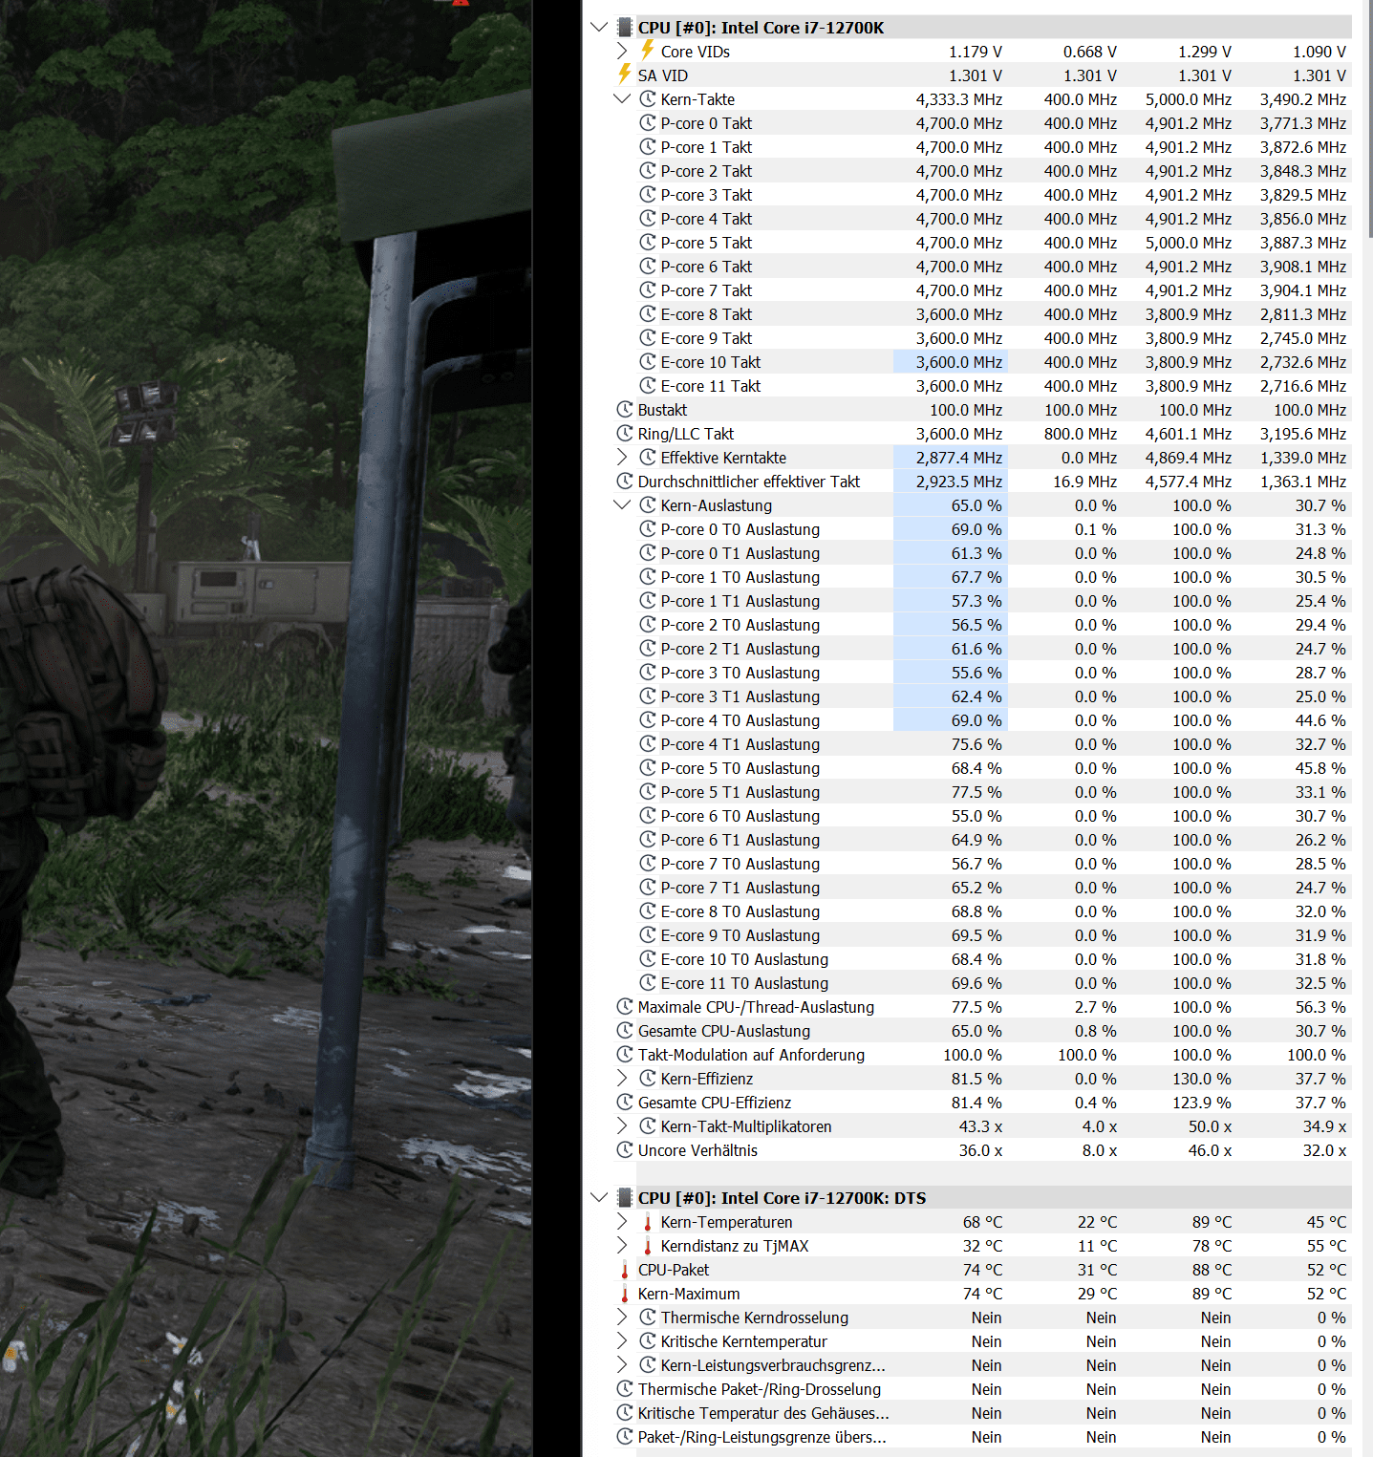Expand Thermische Kerndrosselung row
Screen dimensions: 1373x1457
pyautogui.click(x=622, y=1318)
